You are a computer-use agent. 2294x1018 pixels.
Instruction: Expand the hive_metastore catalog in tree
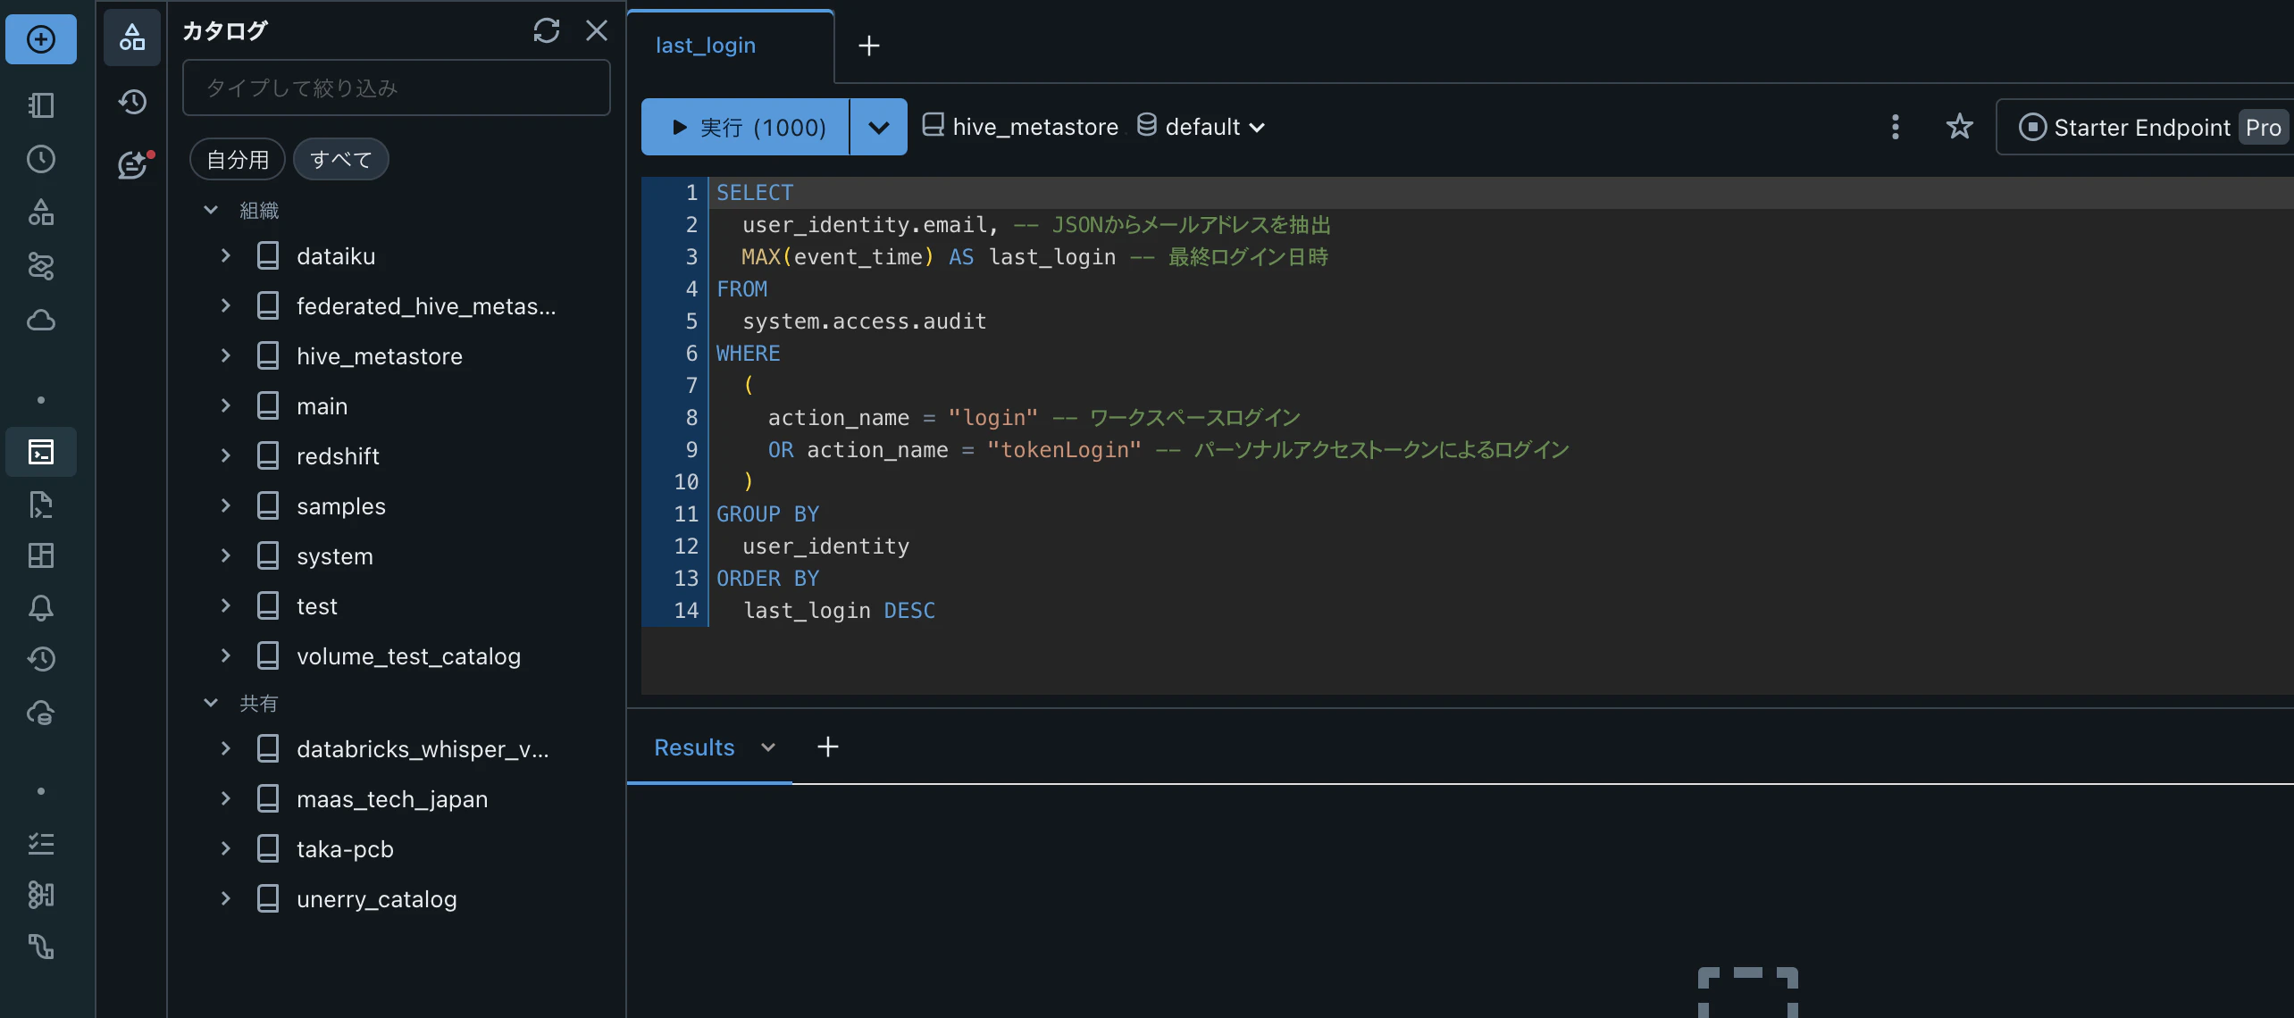(x=225, y=356)
